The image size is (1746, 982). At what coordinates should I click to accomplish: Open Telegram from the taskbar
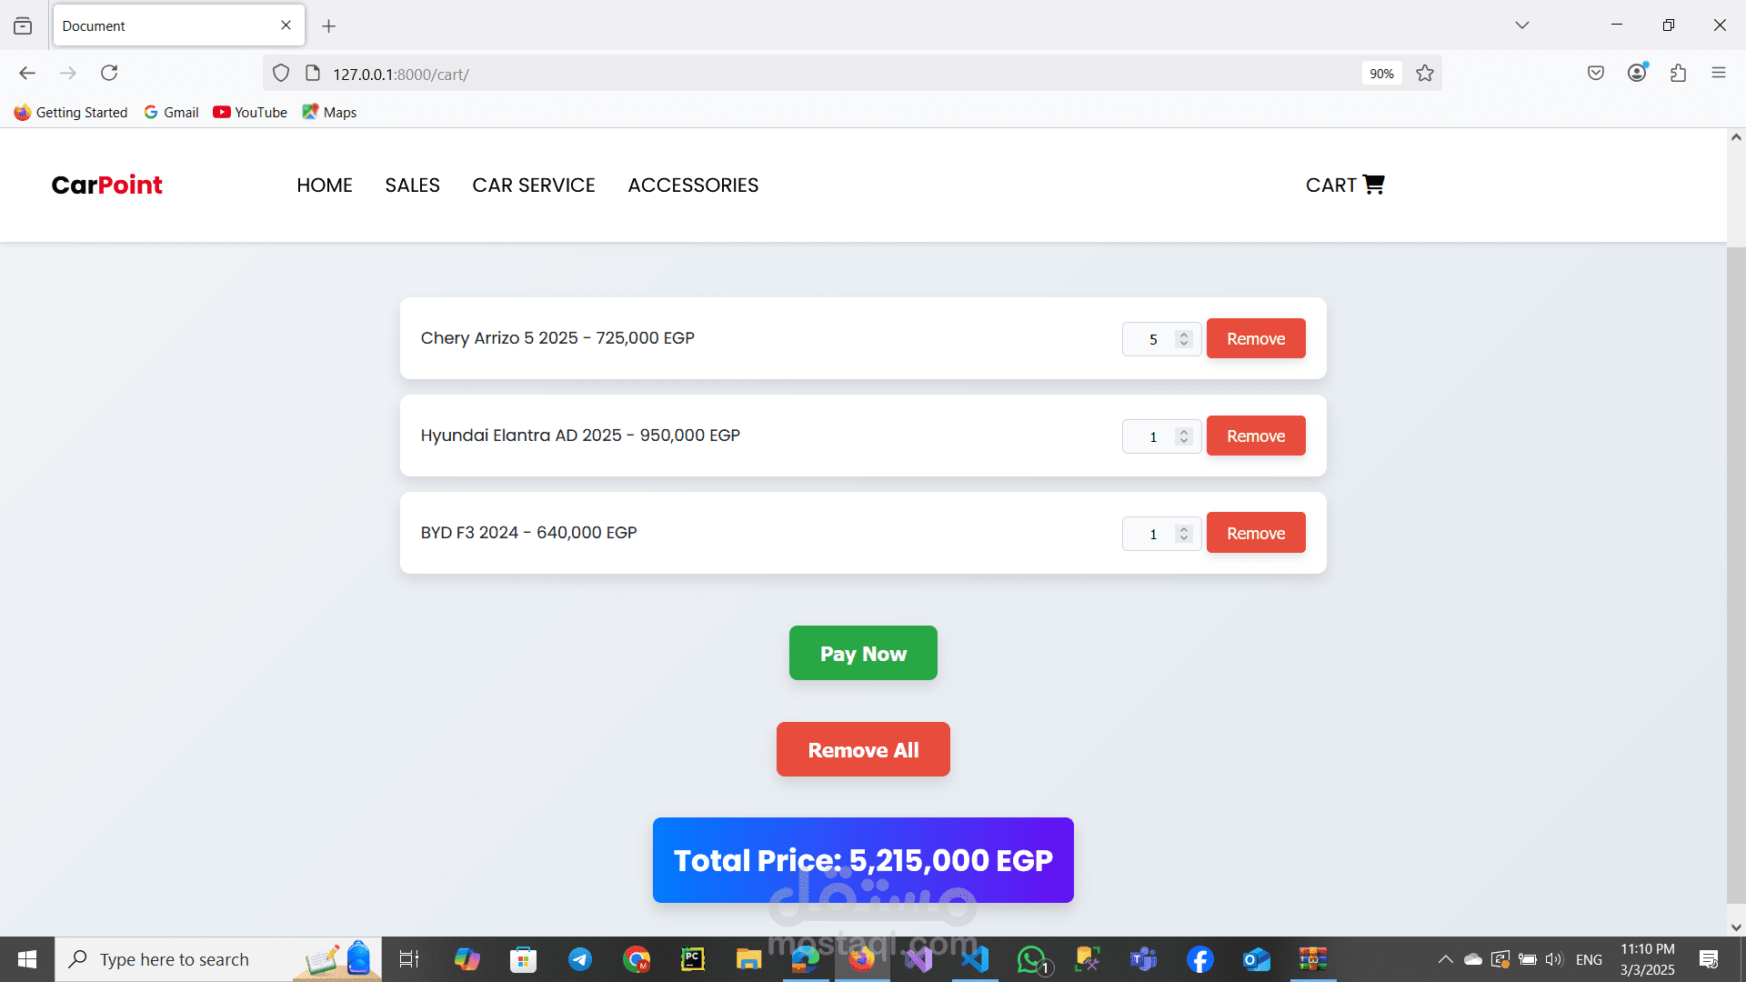[579, 959]
